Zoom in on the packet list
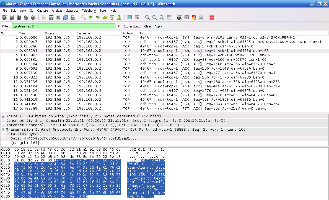 tap(147, 17)
